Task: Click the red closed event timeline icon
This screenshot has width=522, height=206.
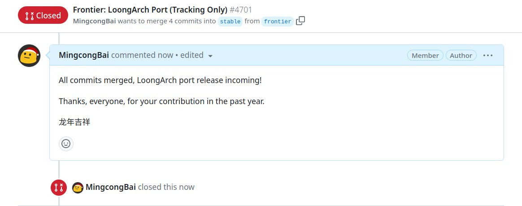Action: pos(59,187)
